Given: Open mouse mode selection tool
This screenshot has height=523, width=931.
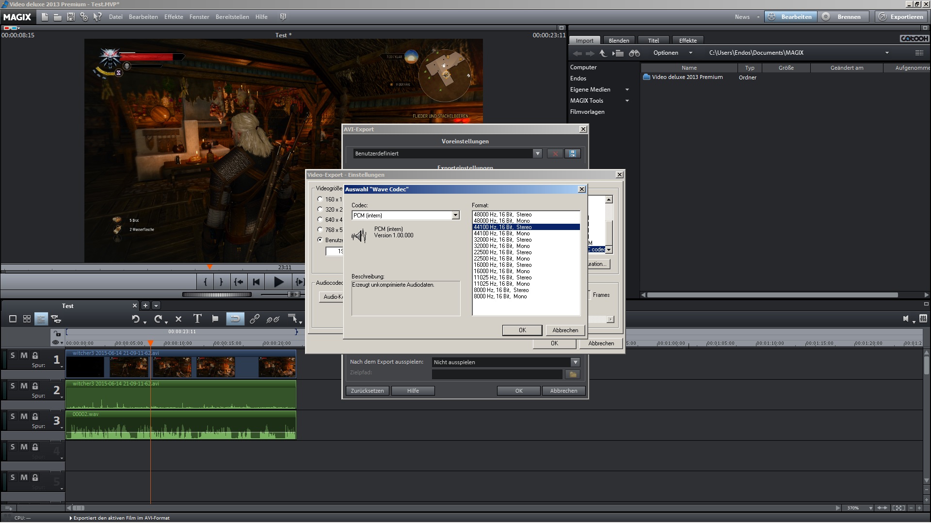Looking at the screenshot, I should click(293, 319).
